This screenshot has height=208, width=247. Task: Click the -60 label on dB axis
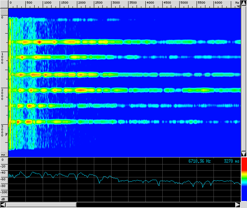[x=3, y=179]
